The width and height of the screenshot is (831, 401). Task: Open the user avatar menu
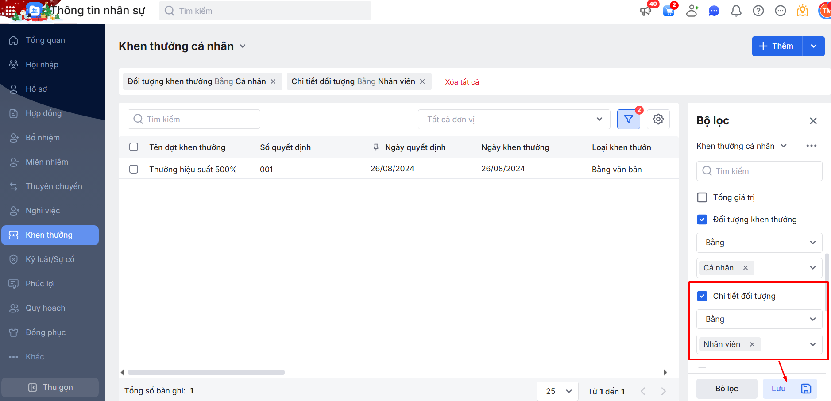click(x=825, y=11)
